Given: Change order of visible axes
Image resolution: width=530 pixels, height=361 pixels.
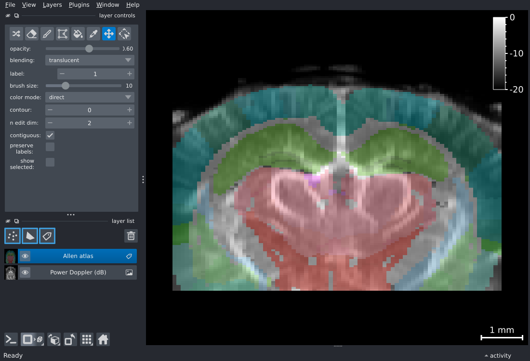Looking at the screenshot, I should click(54, 339).
